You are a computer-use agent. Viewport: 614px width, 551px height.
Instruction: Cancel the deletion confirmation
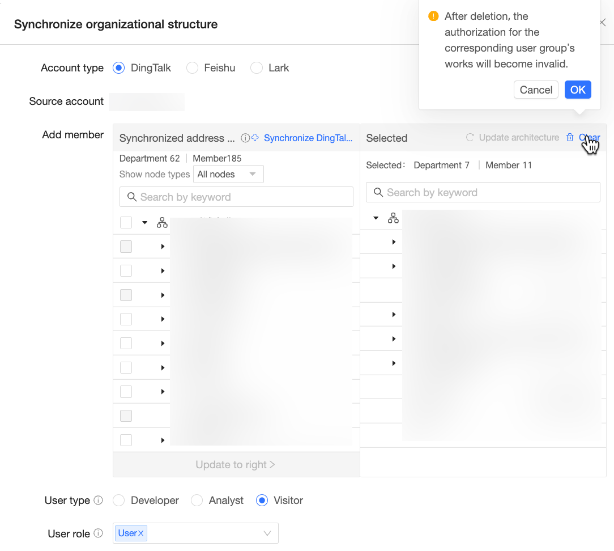(536, 90)
